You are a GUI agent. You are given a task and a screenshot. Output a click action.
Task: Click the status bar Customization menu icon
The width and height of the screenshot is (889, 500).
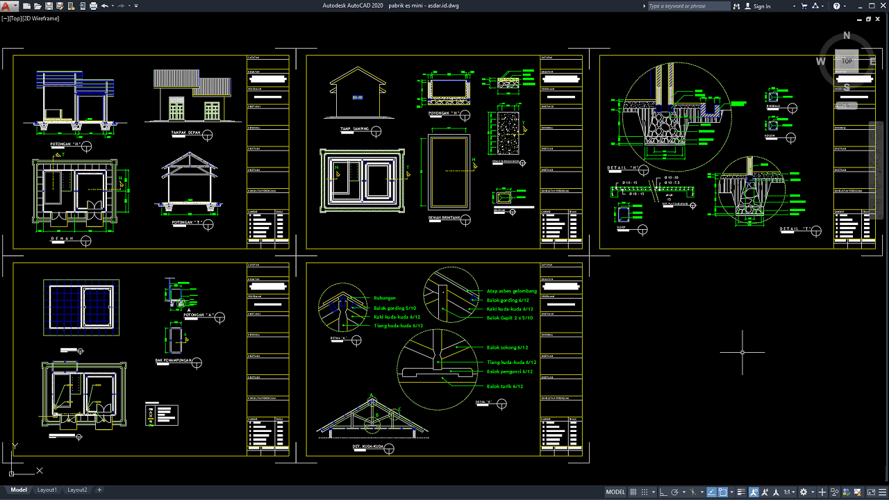882,492
